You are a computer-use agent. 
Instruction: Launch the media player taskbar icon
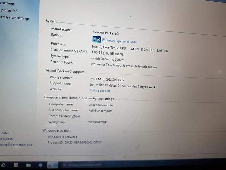tap(16, 165)
